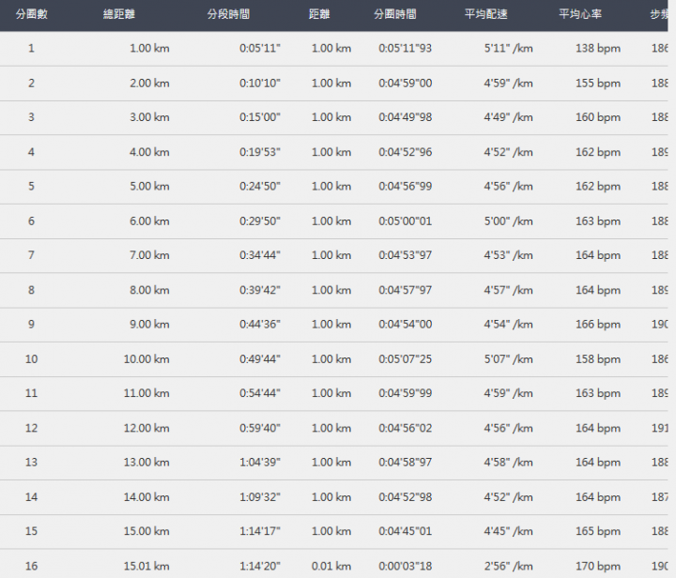Click split time 0:44'36"

coord(260,324)
